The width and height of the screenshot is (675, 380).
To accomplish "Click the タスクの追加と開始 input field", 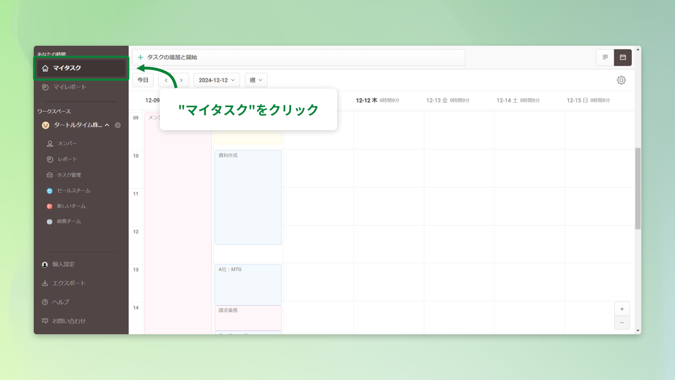I will pos(299,57).
